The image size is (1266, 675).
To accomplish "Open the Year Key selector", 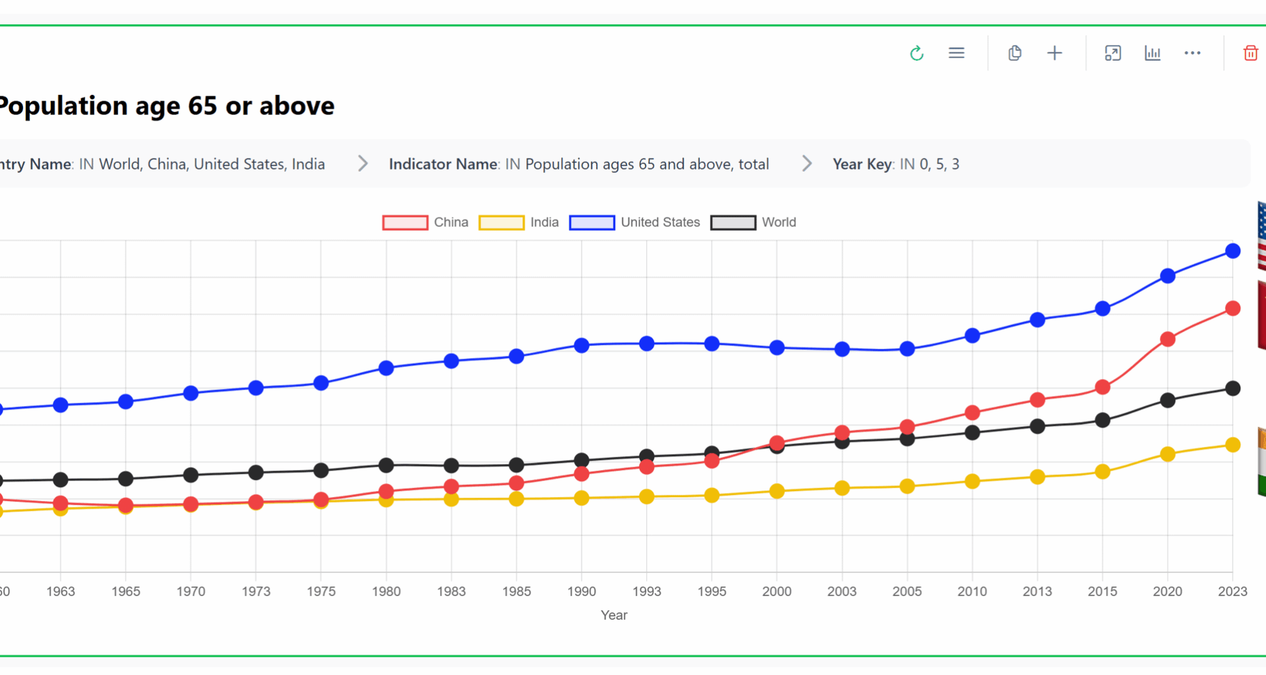I will (x=895, y=163).
